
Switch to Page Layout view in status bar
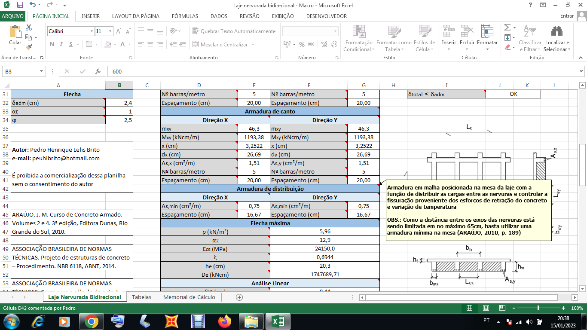(486, 308)
